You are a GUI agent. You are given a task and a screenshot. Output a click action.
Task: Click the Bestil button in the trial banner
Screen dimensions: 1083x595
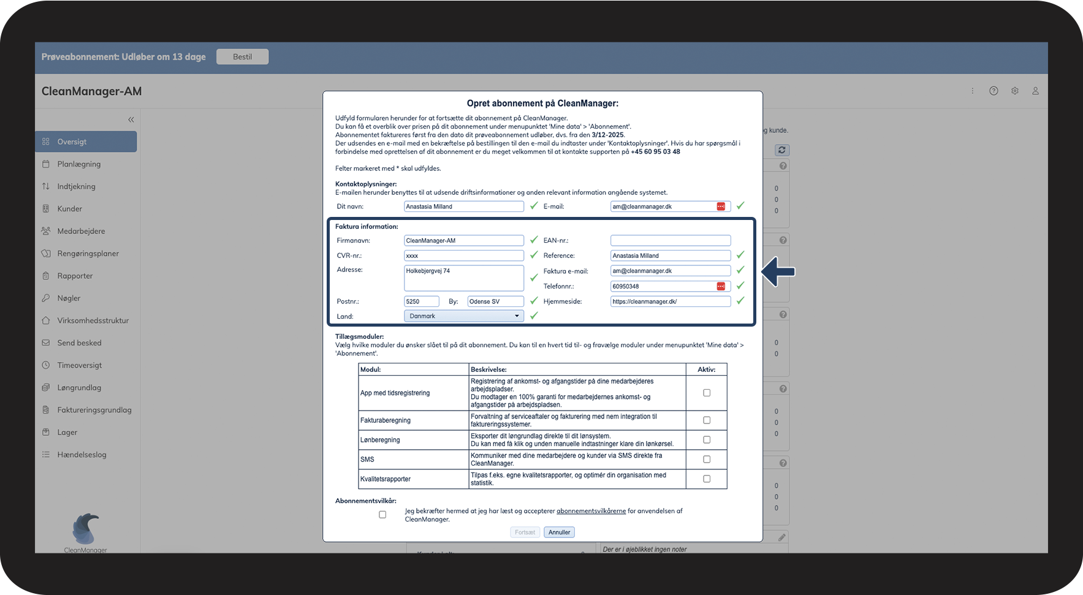[242, 57]
